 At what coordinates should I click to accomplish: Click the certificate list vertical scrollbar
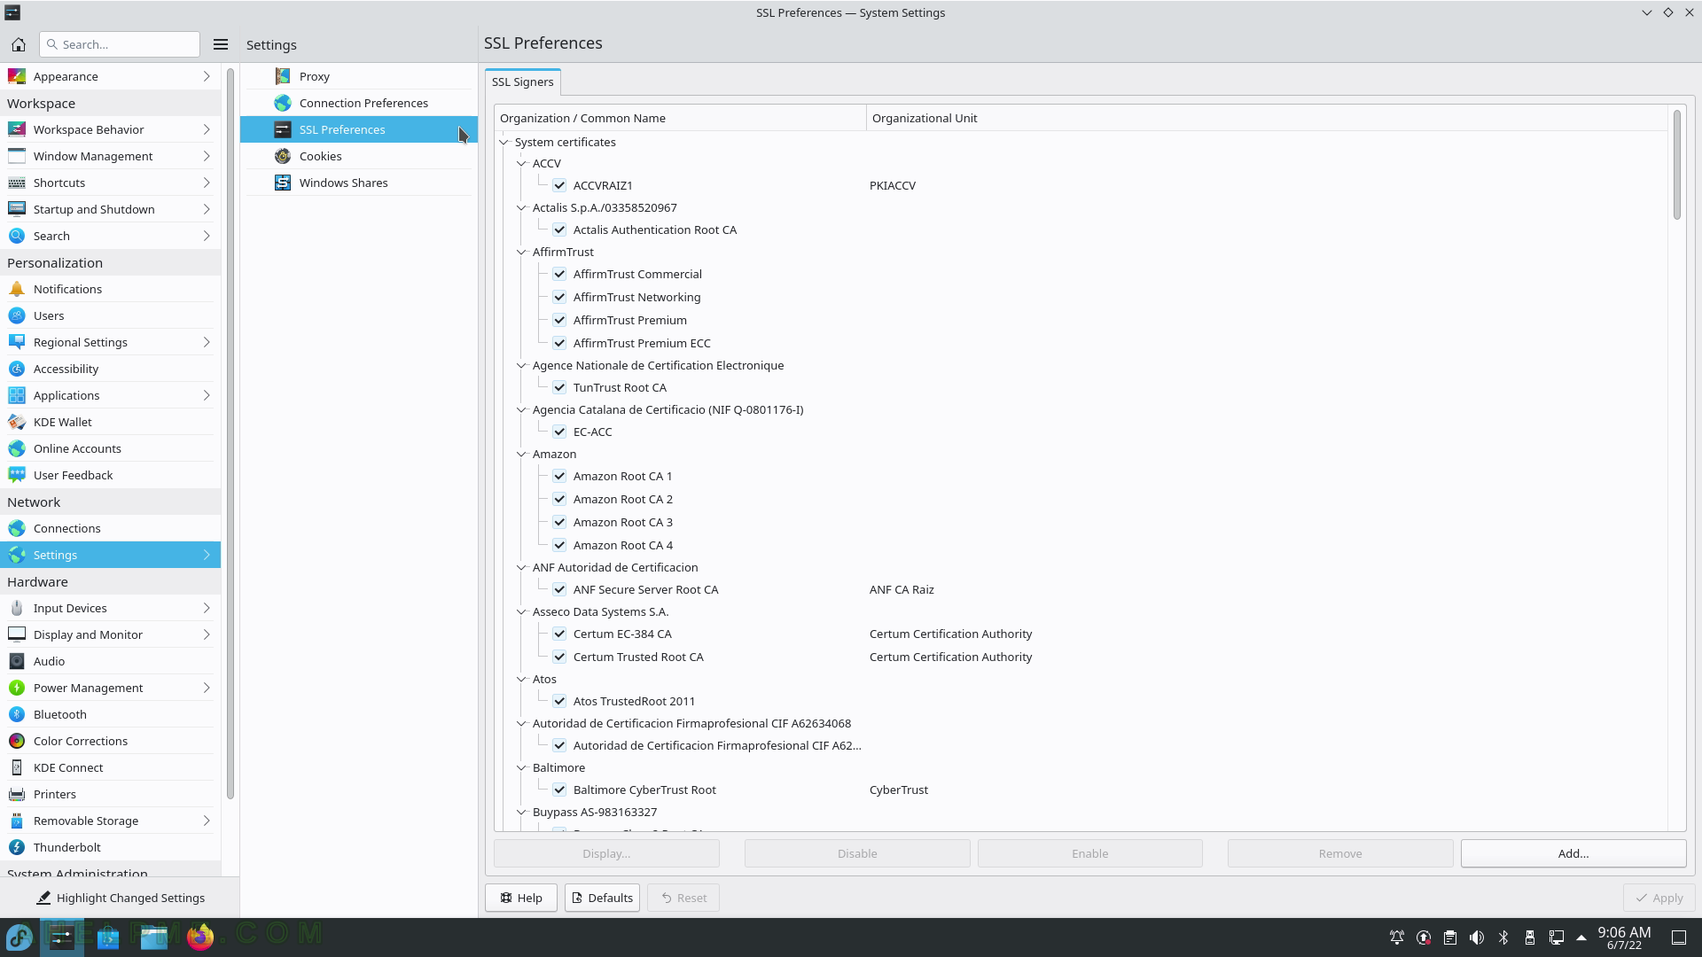(x=1676, y=165)
